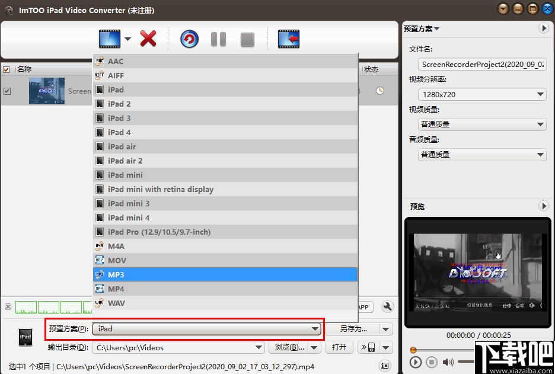Open the 视频分辨率 1280x720 dropdown
The height and width of the screenshot is (374, 555).
pyautogui.click(x=483, y=94)
